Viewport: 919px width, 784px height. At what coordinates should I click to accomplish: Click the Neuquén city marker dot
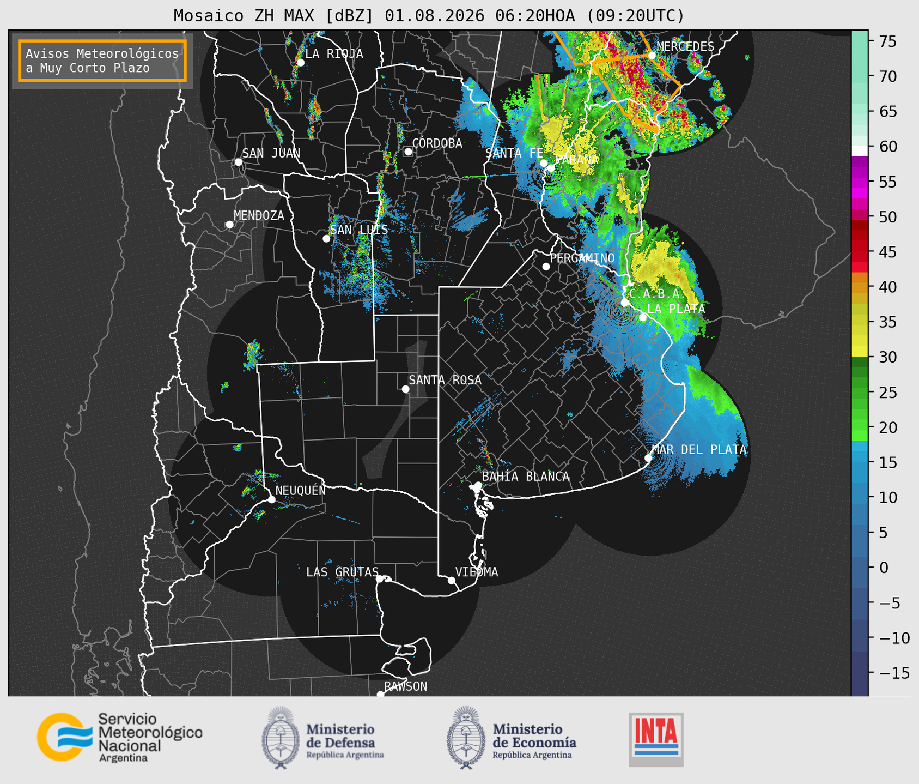pos(271,499)
